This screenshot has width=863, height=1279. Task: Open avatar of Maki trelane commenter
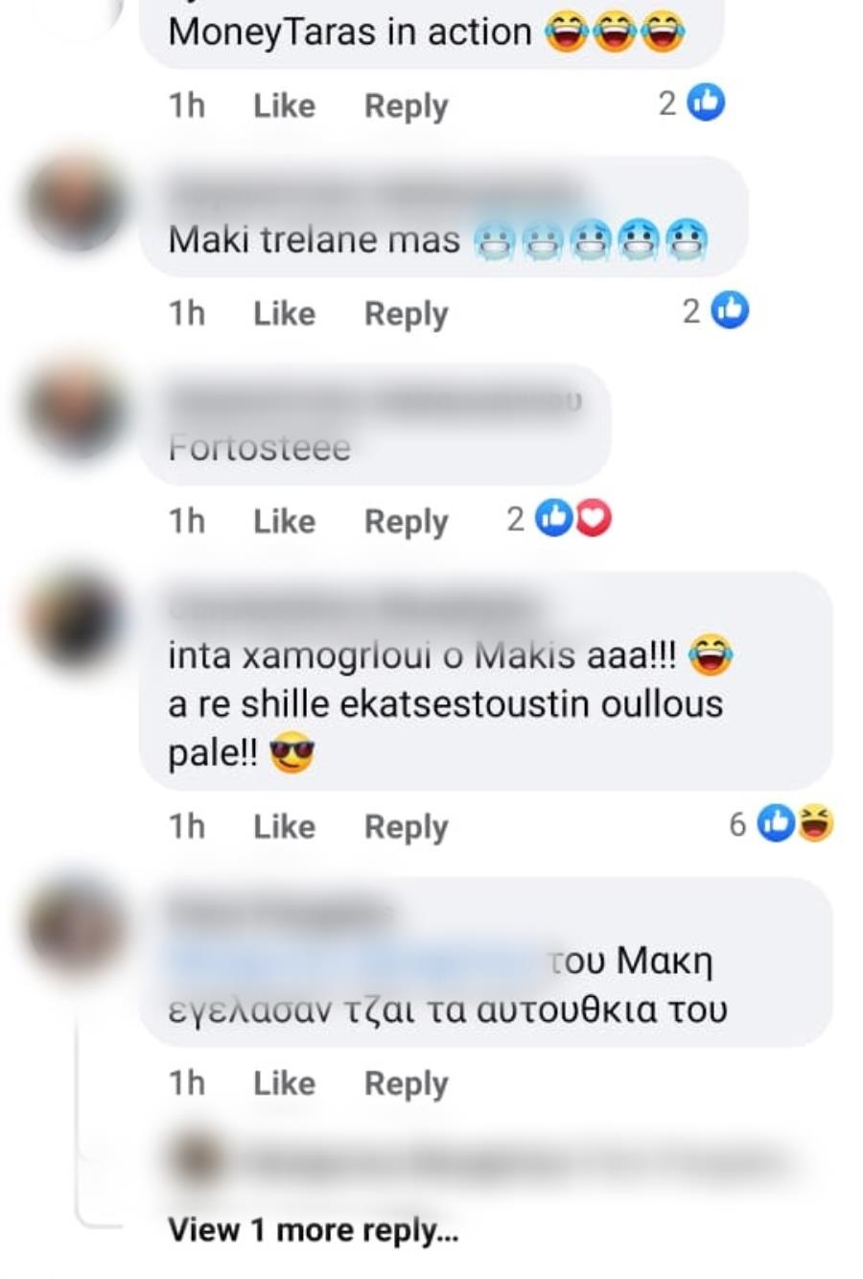click(x=77, y=204)
